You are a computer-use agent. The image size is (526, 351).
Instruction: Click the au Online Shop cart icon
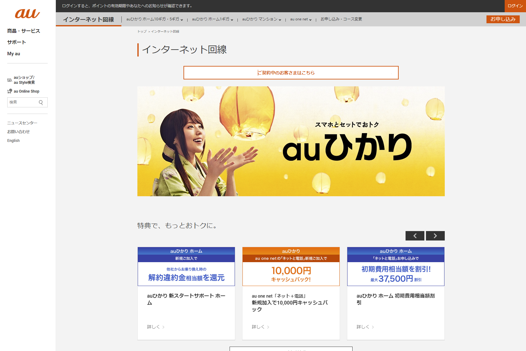[x=10, y=91]
